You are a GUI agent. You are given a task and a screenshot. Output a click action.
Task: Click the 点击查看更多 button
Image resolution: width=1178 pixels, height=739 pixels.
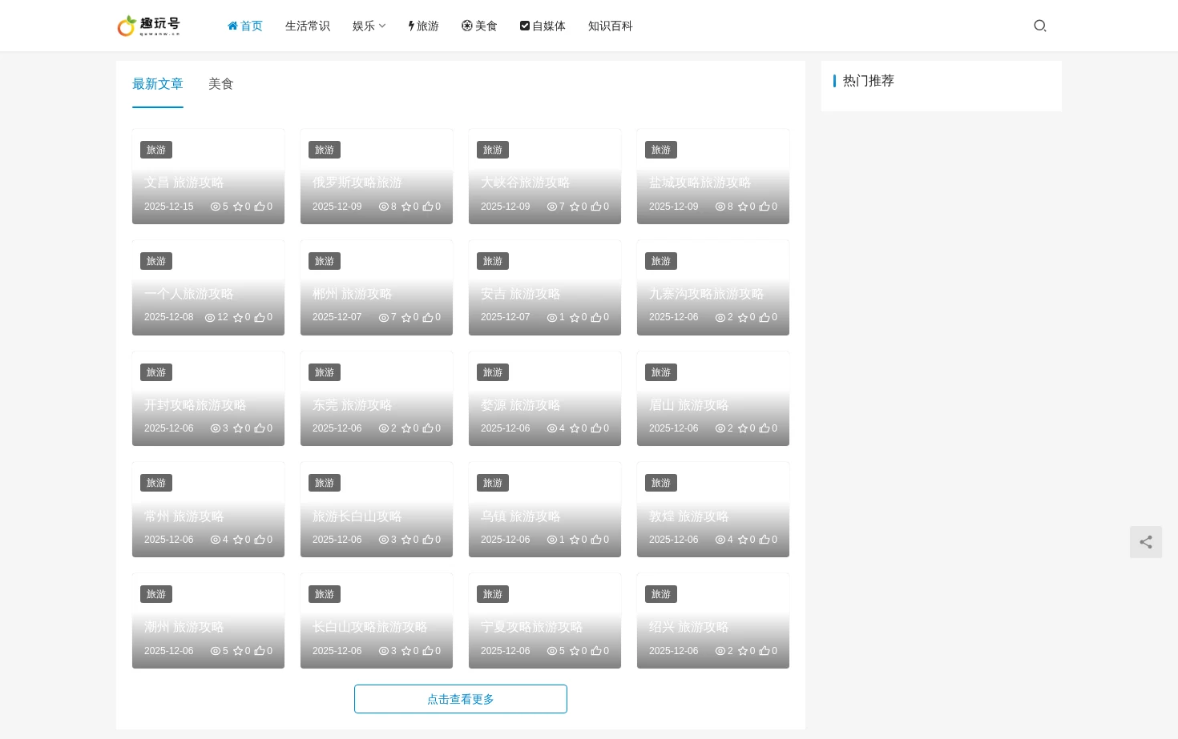[461, 699]
